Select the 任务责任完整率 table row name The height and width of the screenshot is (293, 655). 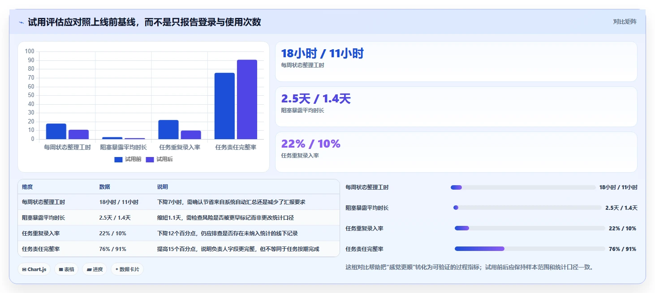pos(41,249)
